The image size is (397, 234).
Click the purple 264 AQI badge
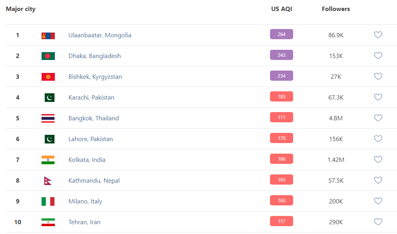point(281,34)
